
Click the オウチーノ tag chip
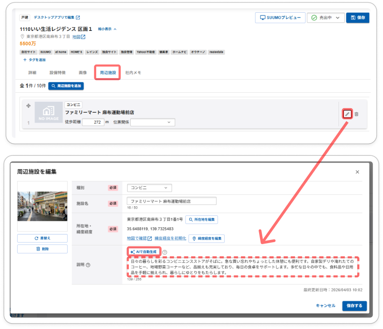pyautogui.click(x=198, y=52)
